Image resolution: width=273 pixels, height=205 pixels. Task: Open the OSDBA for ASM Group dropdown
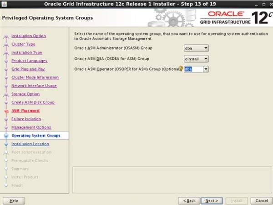[x=196, y=59]
